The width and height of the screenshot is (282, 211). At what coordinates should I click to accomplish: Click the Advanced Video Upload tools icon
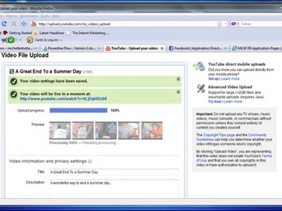[x=201, y=89]
